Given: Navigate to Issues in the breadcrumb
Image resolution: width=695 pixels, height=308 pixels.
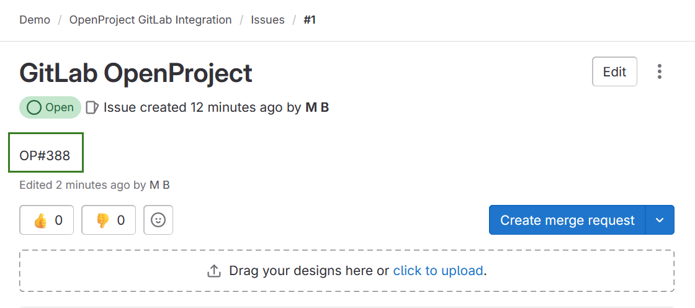Looking at the screenshot, I should (x=267, y=20).
